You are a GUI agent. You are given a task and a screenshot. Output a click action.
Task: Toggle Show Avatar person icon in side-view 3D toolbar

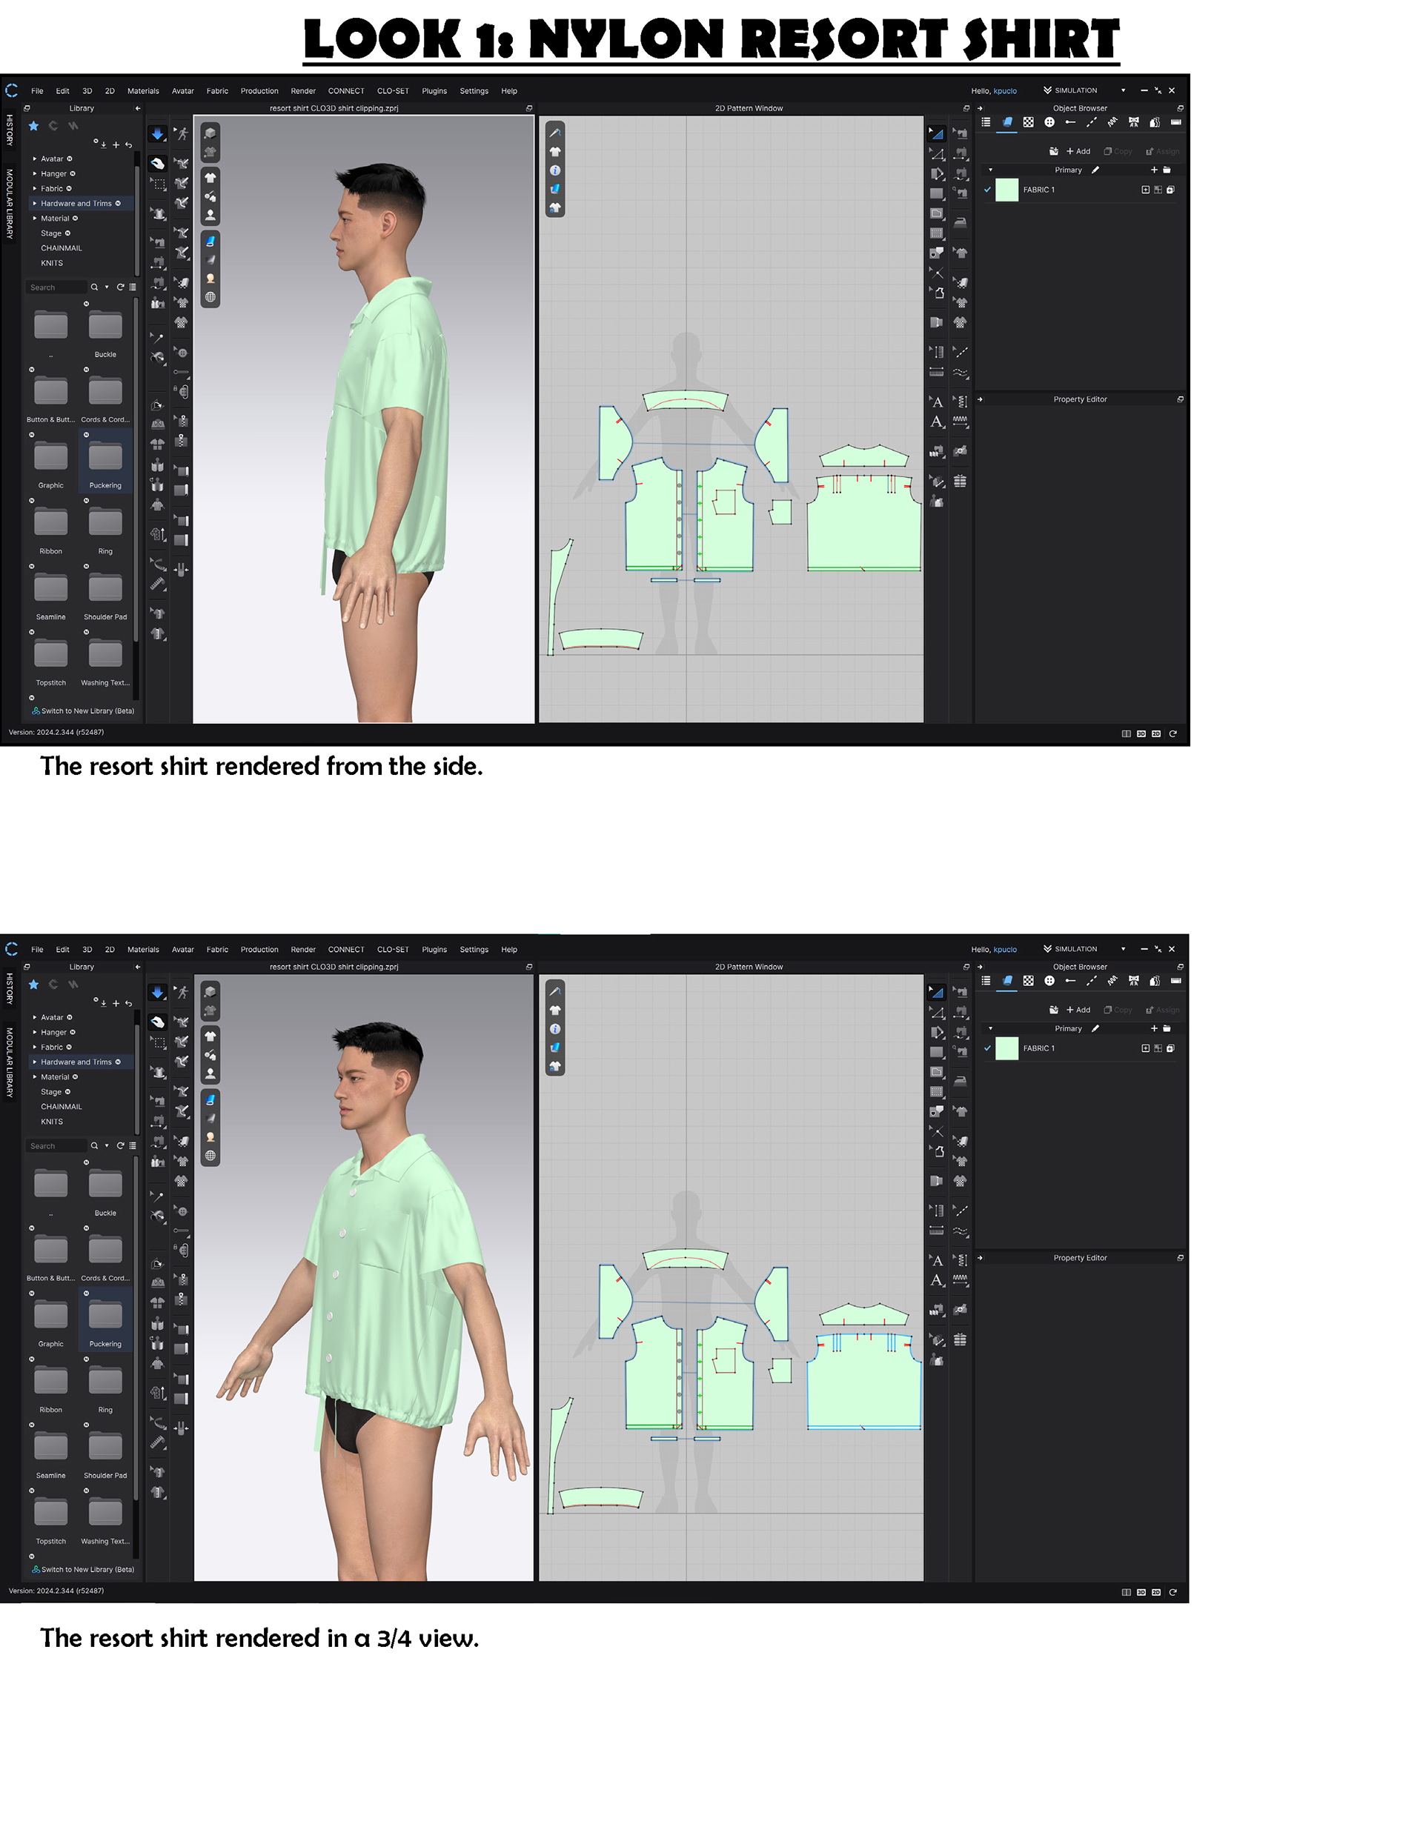[x=210, y=215]
